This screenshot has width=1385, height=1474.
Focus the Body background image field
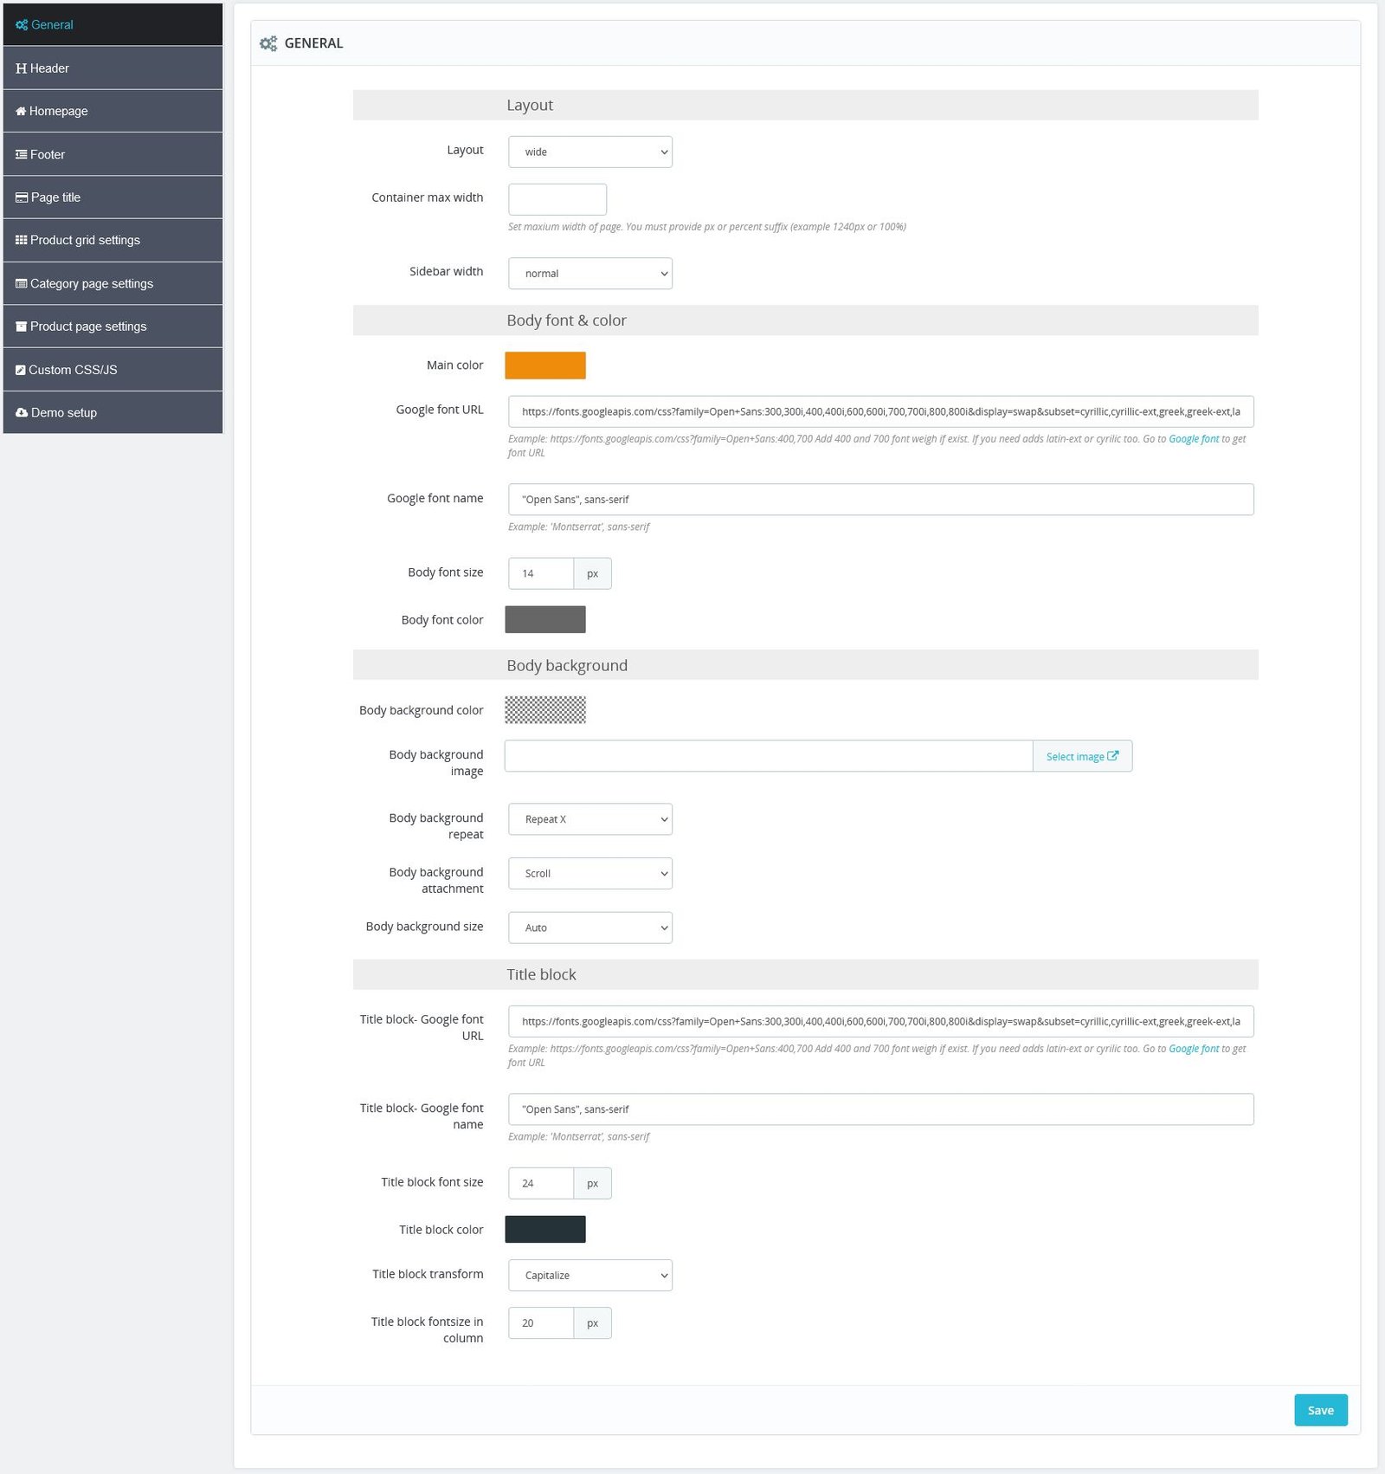769,756
